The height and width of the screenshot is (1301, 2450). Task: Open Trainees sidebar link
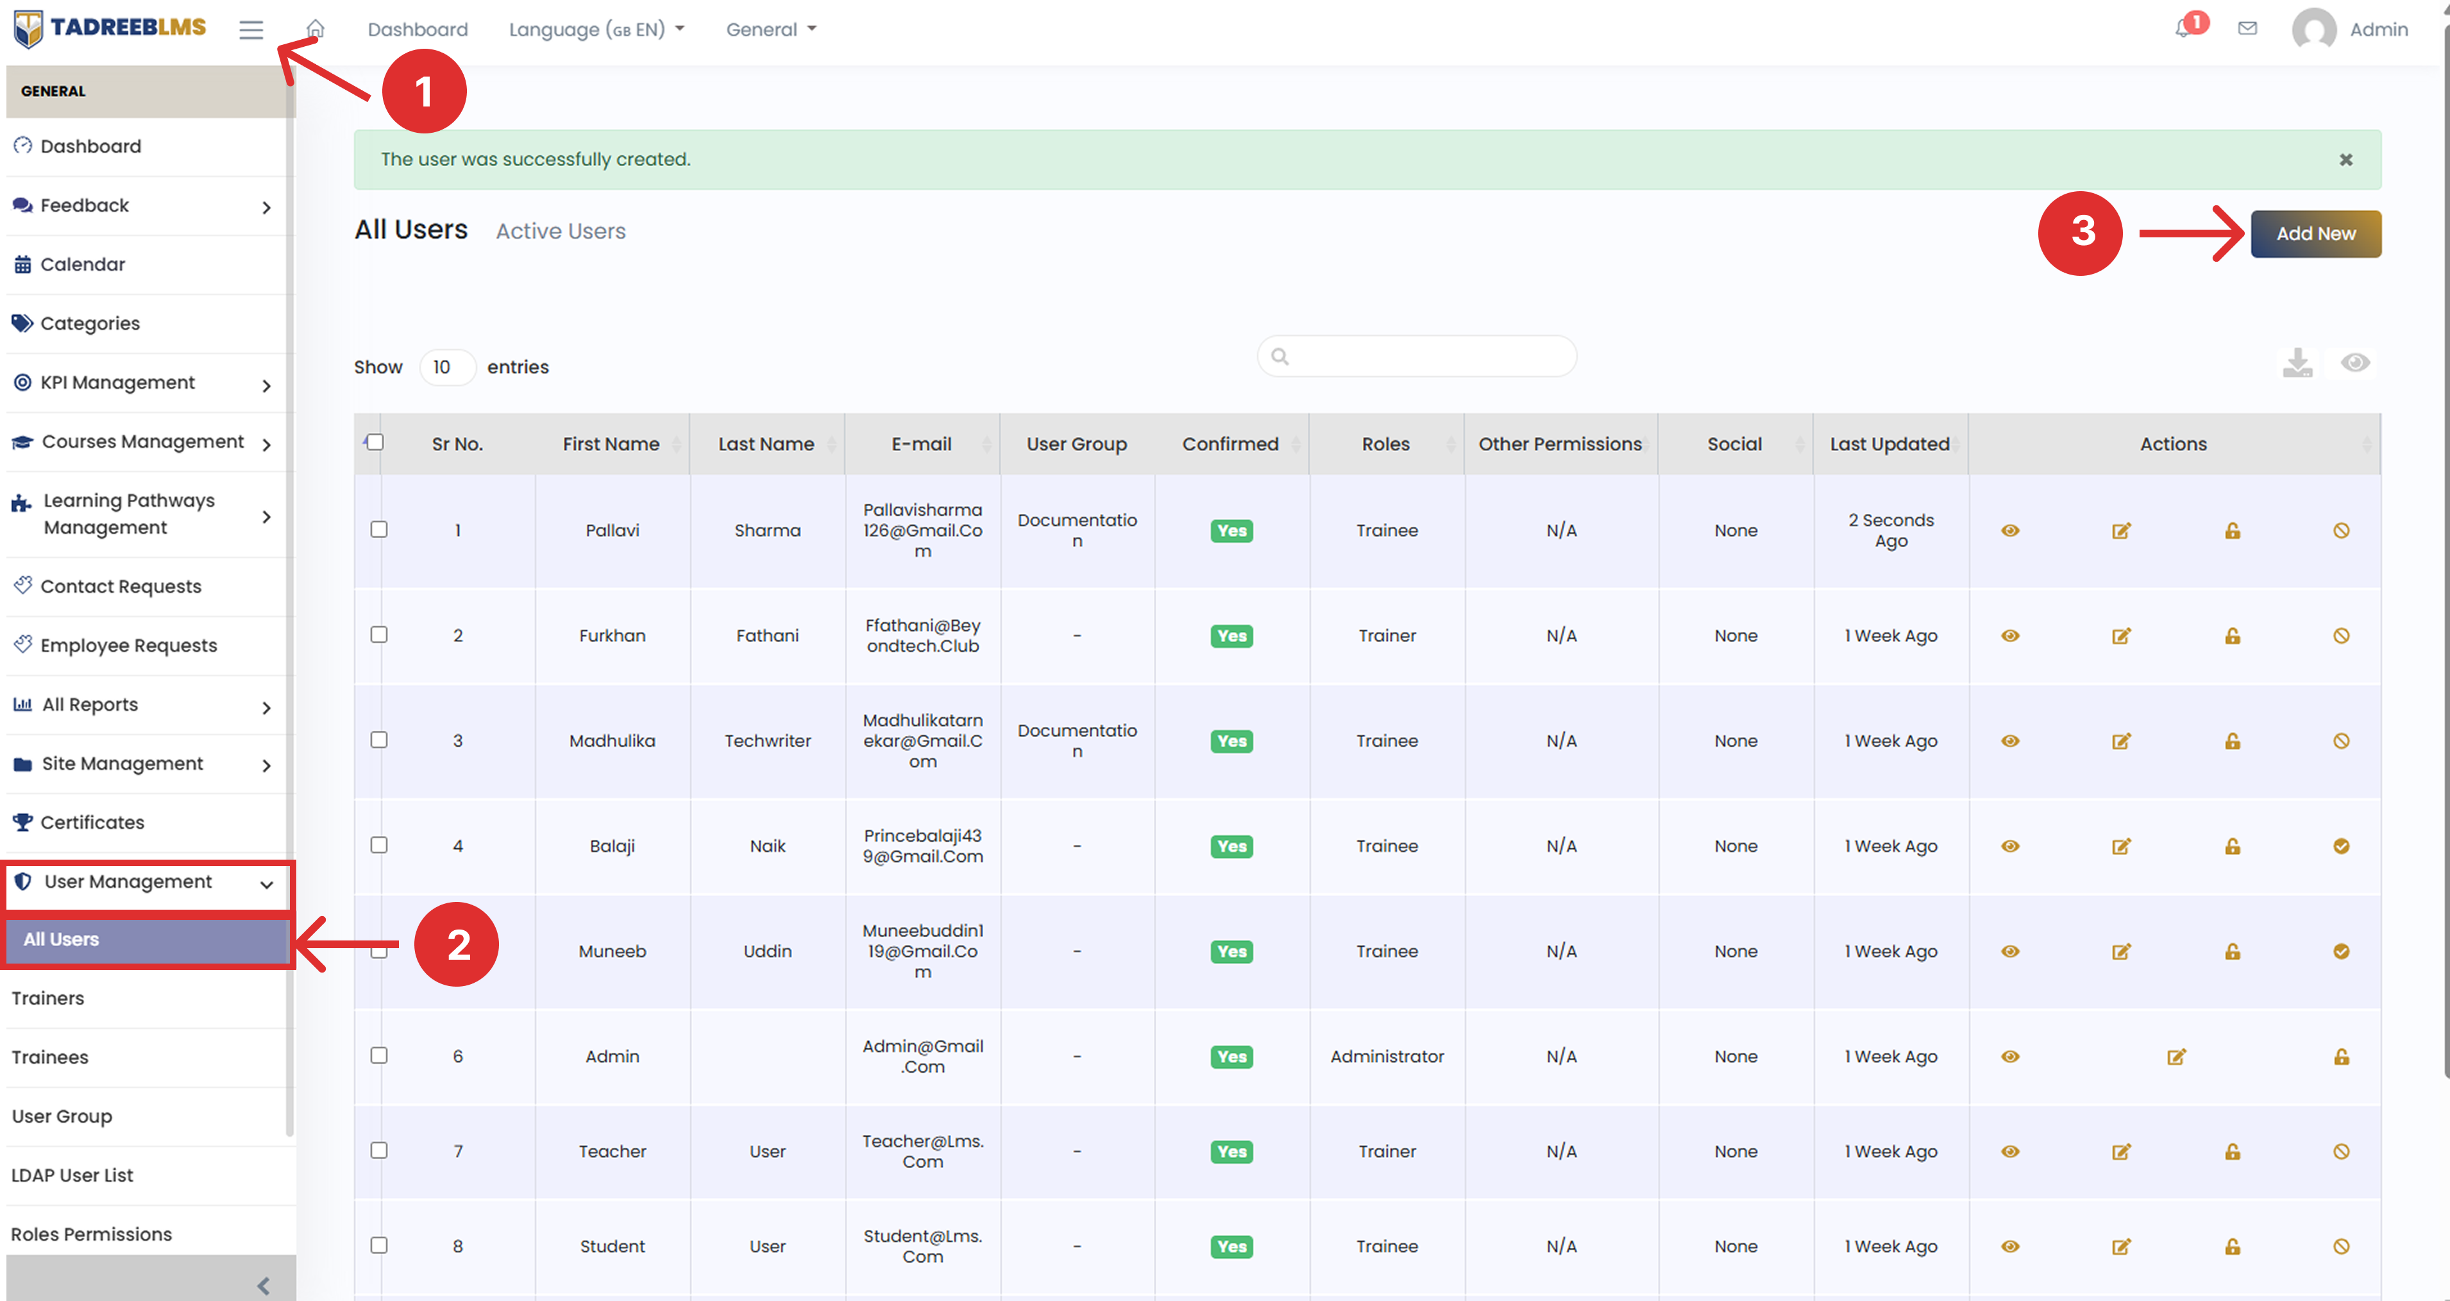[49, 1057]
